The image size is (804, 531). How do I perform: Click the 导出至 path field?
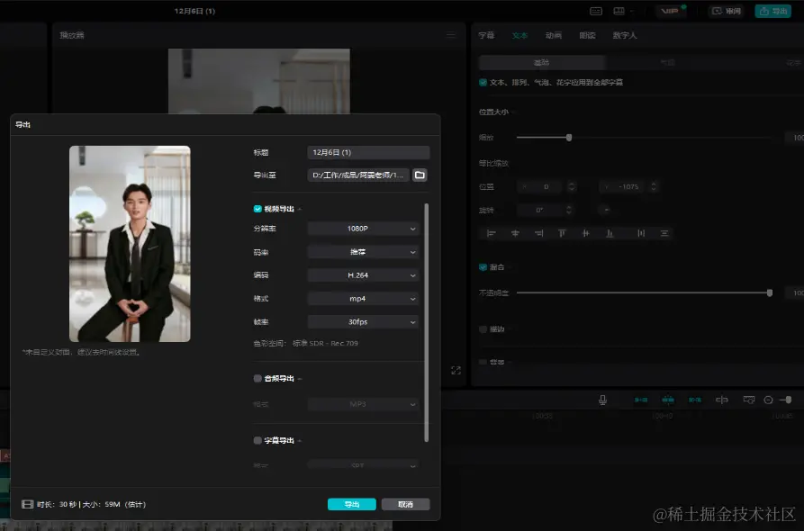click(x=358, y=175)
